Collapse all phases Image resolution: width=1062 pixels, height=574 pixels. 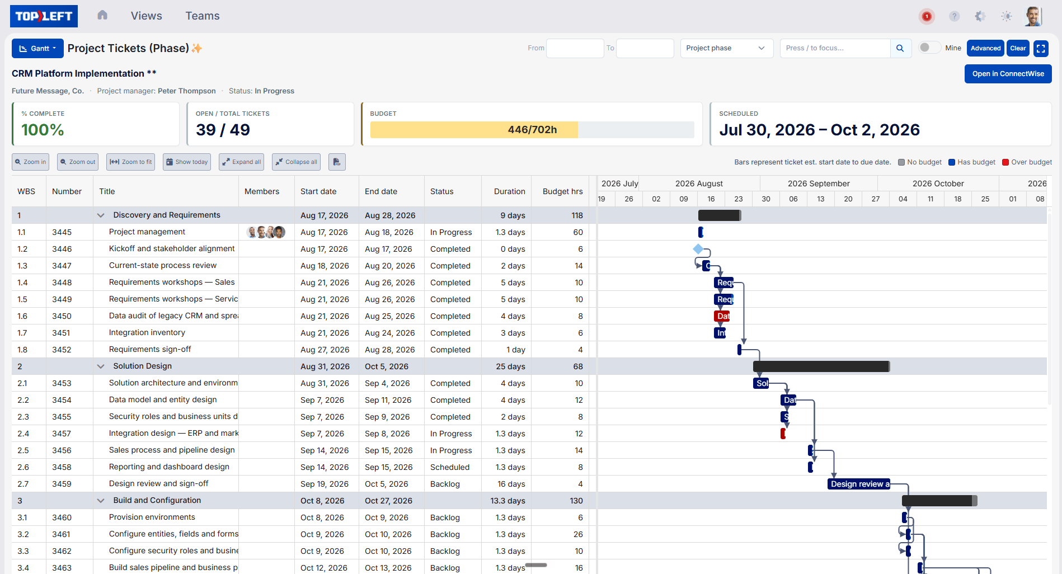click(296, 162)
